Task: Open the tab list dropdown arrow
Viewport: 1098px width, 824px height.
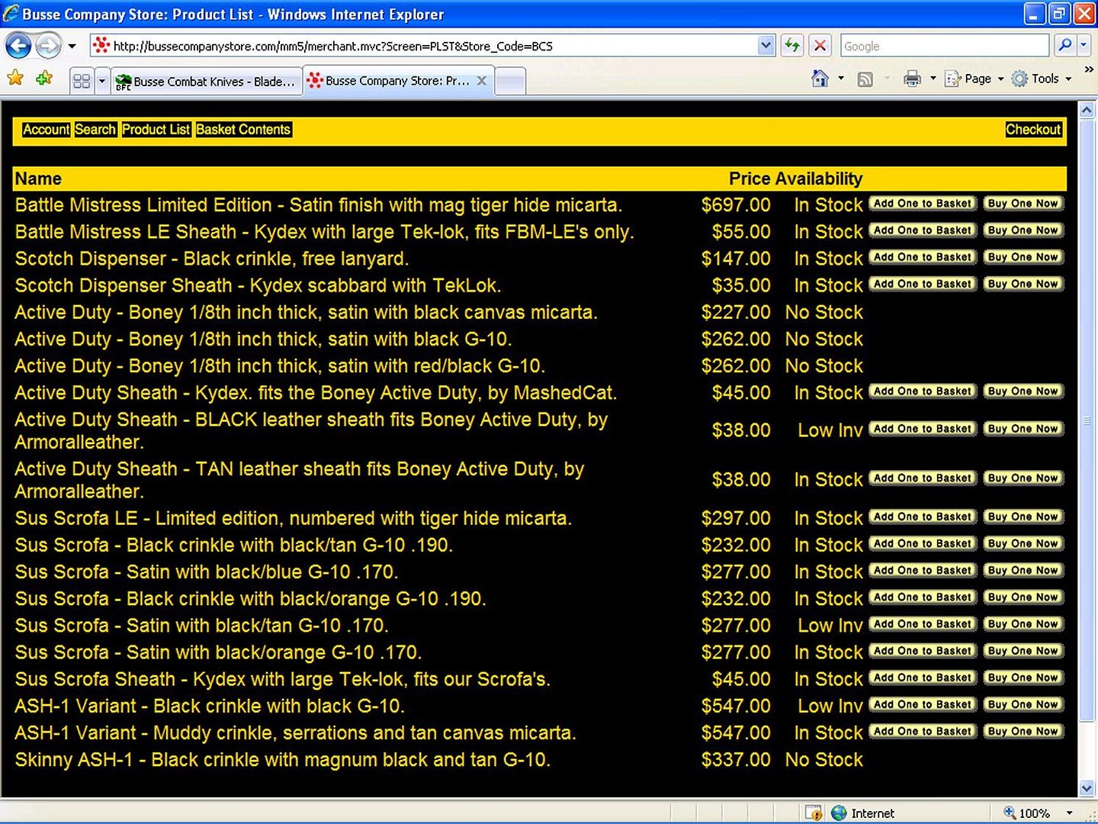Action: 101,81
